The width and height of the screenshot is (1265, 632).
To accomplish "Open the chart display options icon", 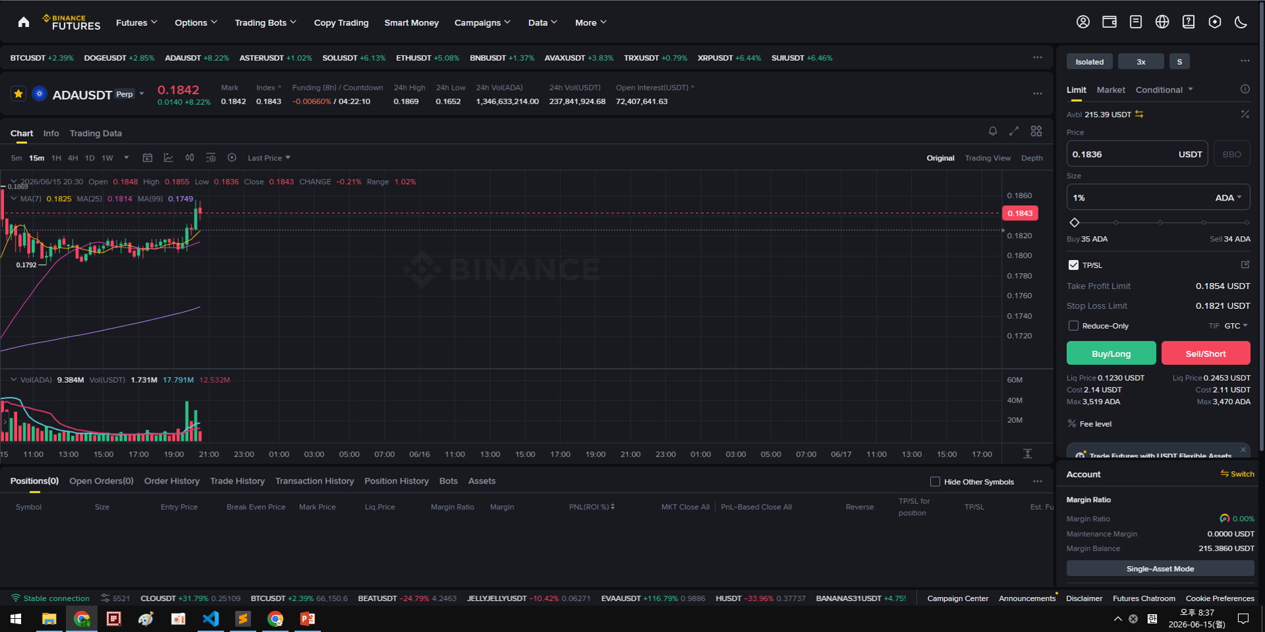I will [x=211, y=158].
